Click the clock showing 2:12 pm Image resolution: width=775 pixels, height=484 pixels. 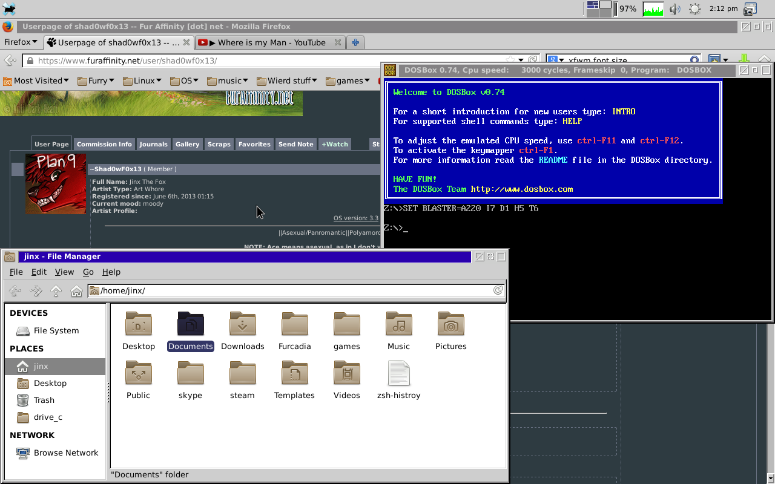click(x=724, y=8)
